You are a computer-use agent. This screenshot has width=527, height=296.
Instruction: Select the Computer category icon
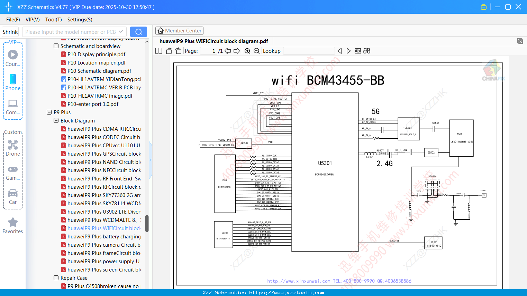(13, 106)
